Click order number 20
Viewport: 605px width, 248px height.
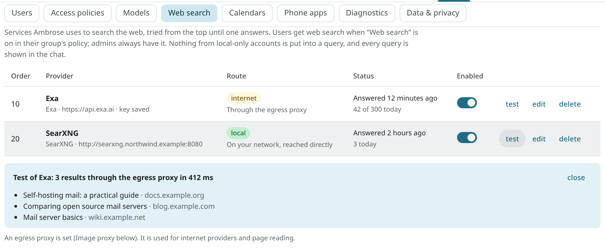pyautogui.click(x=15, y=139)
